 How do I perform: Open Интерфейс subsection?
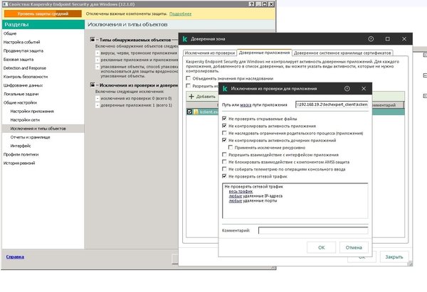(21, 146)
